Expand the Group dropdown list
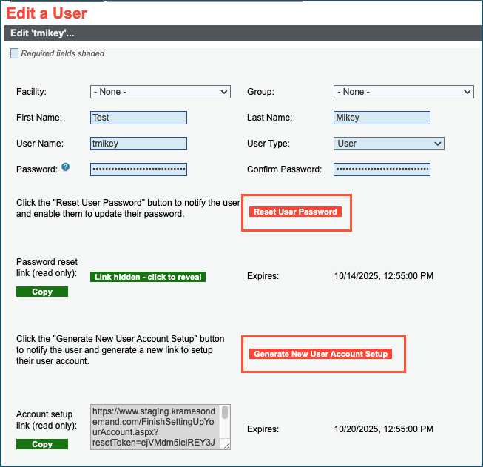The image size is (483, 467). click(x=403, y=92)
